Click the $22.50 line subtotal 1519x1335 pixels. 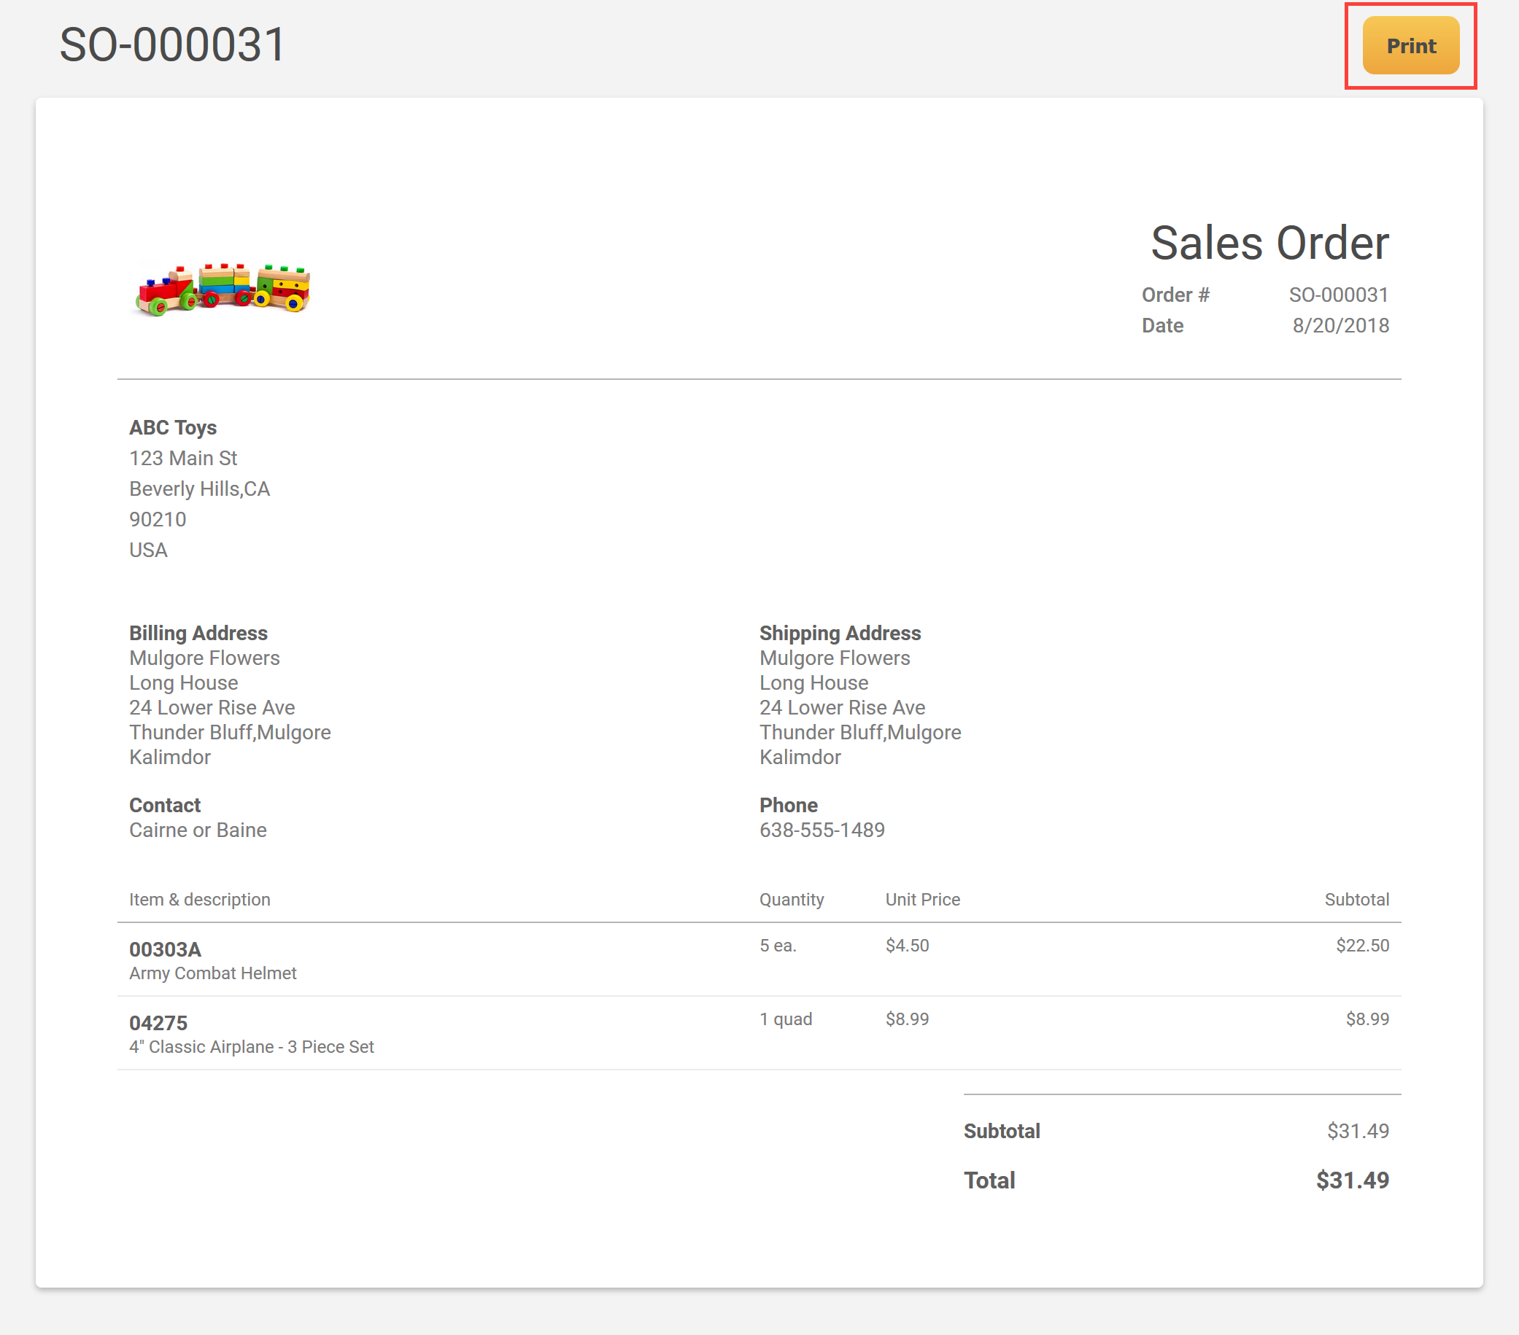point(1361,945)
